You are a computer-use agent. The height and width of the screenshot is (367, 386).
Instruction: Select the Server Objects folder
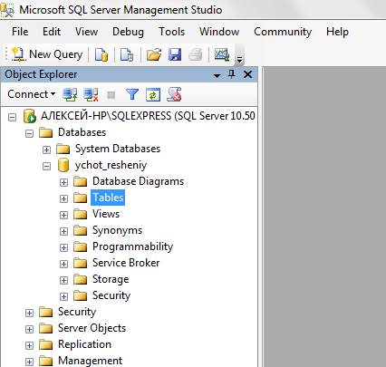pyautogui.click(x=92, y=328)
